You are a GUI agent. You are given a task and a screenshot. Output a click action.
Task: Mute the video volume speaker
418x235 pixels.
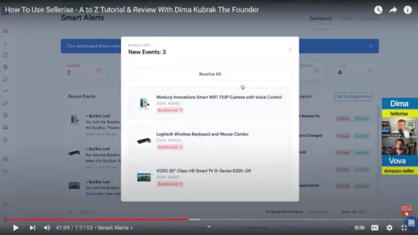(x=47, y=227)
